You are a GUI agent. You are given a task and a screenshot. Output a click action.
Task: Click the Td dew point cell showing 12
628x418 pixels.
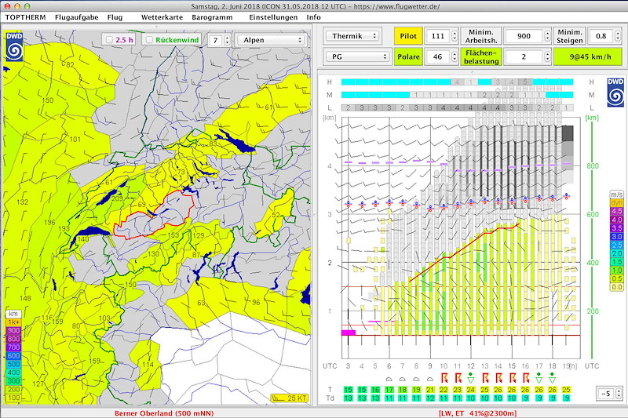click(x=430, y=398)
